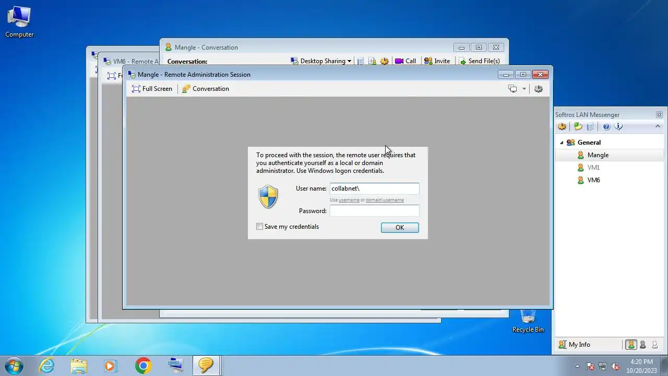This screenshot has width=668, height=376.
Task: Click the message history icon in Conversation window
Action: click(x=360, y=61)
